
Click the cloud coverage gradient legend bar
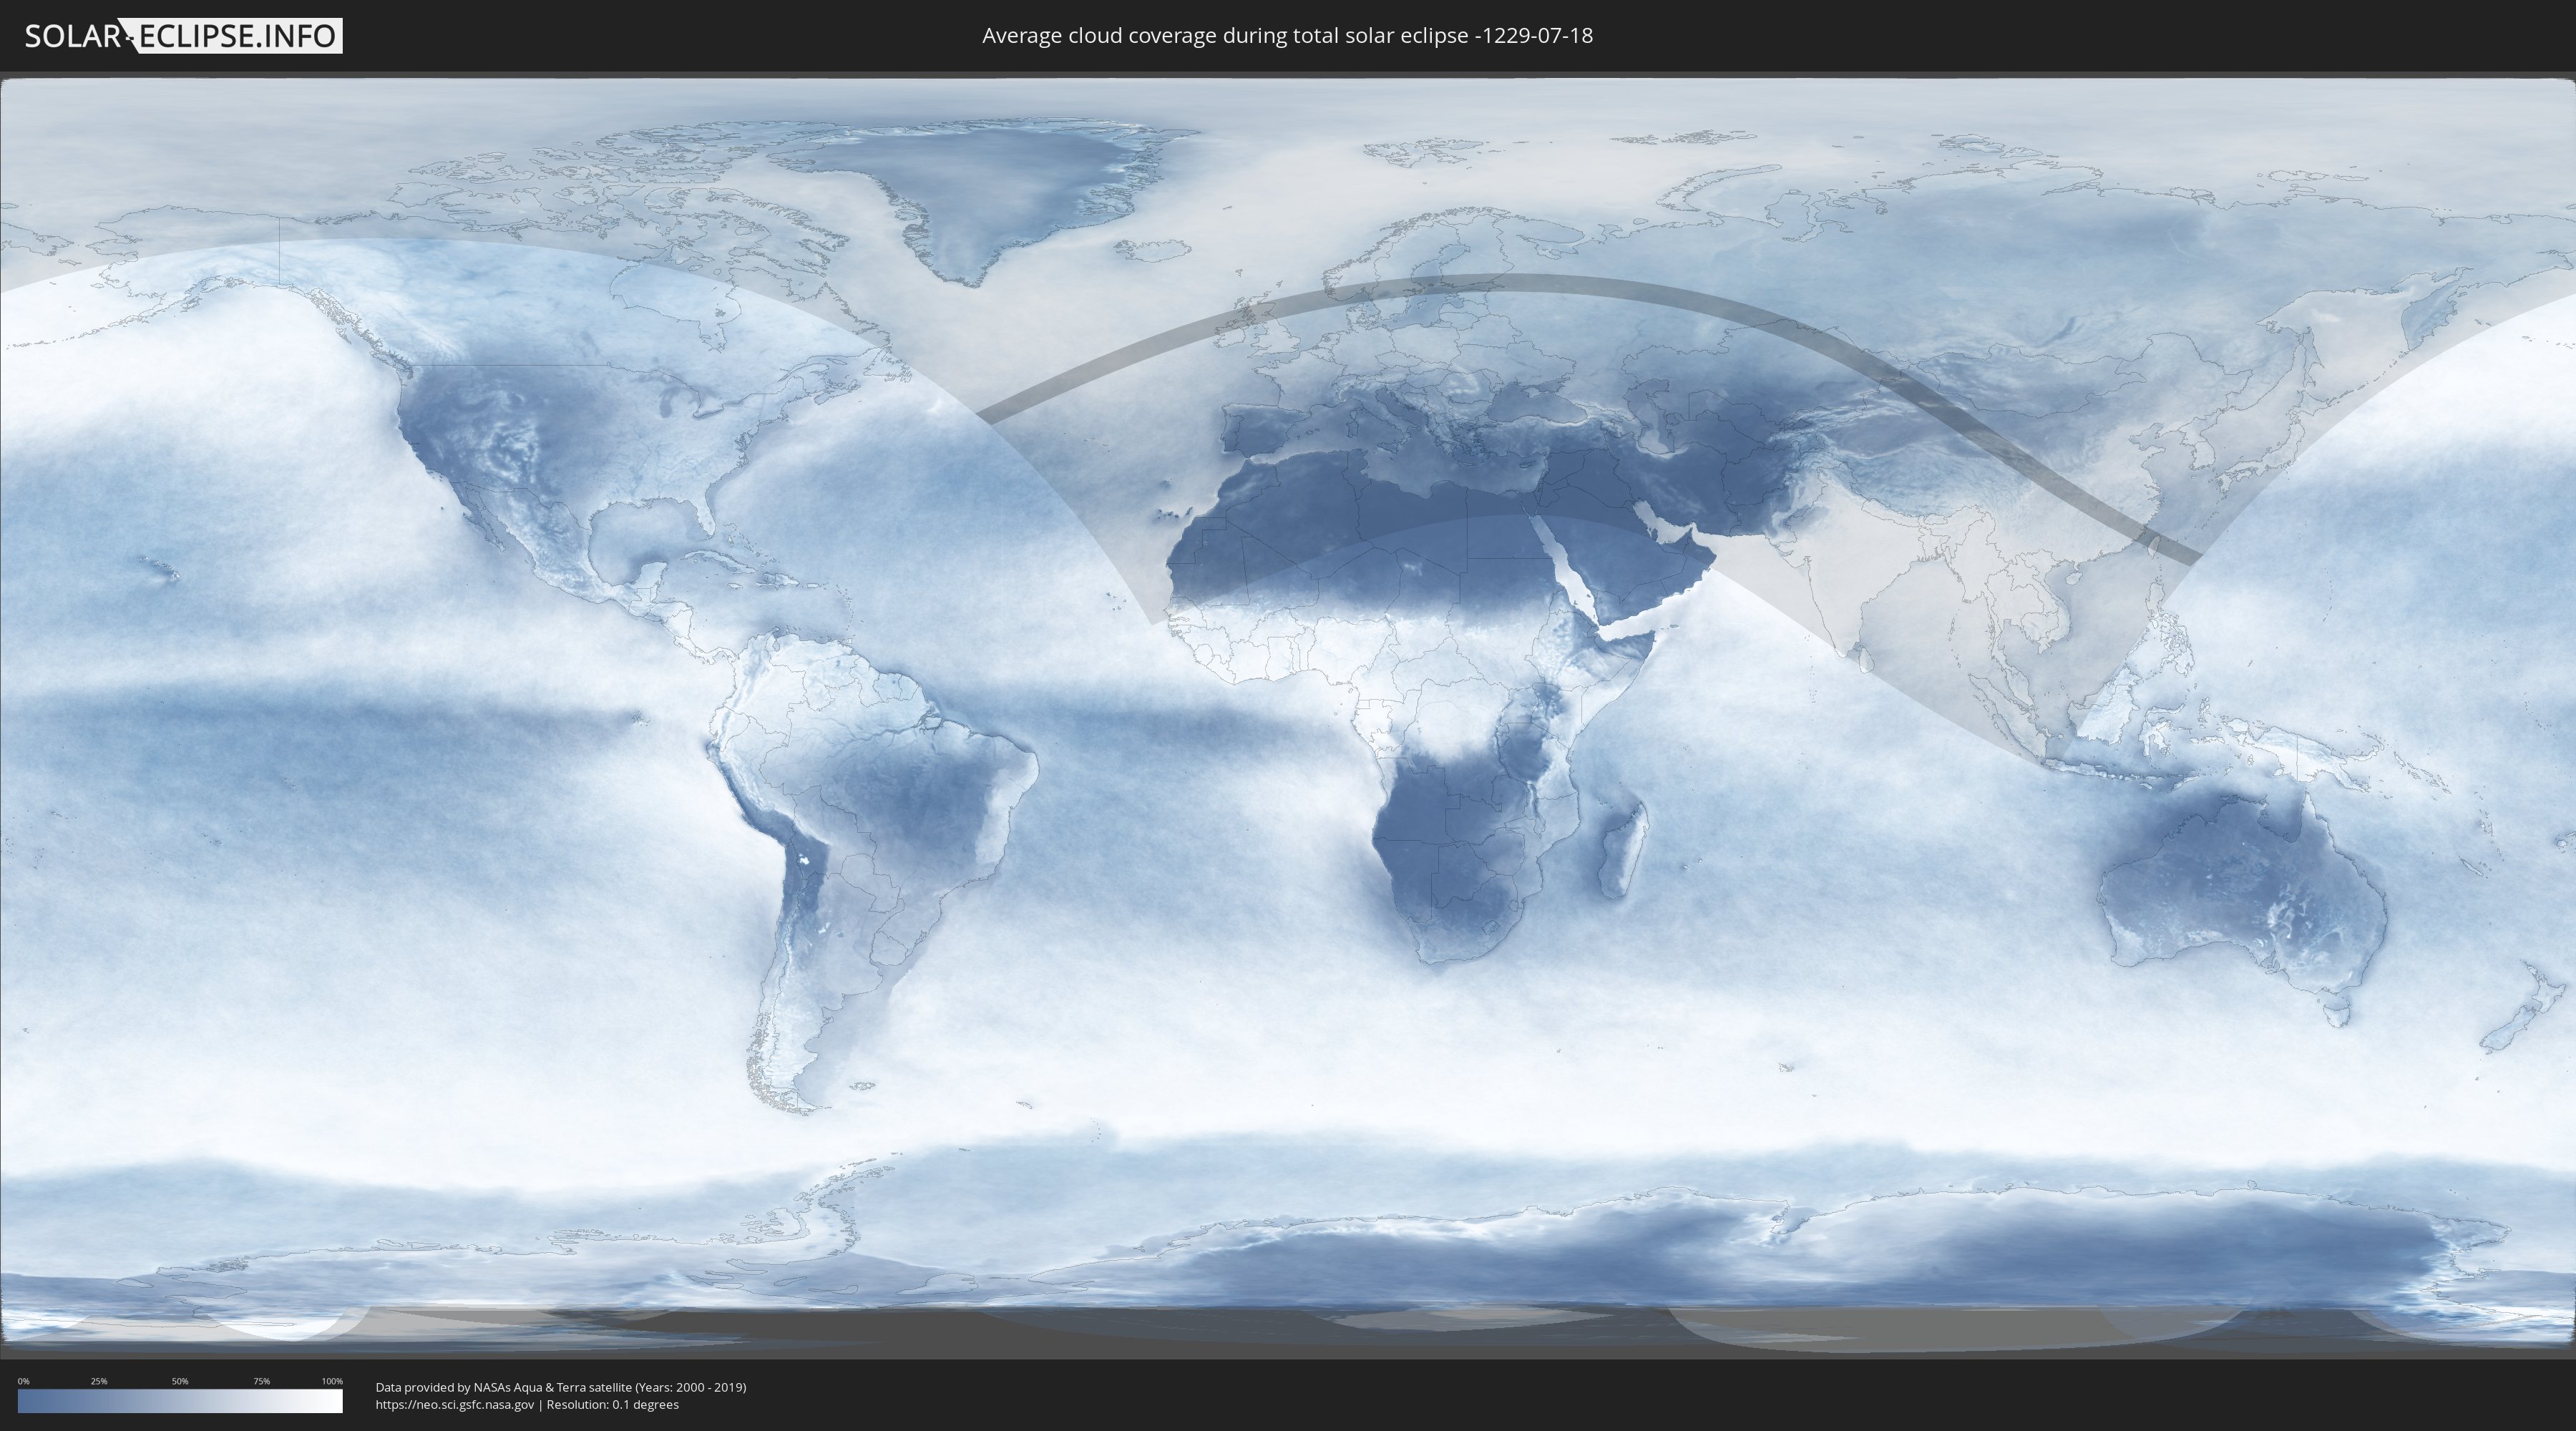pyautogui.click(x=180, y=1401)
